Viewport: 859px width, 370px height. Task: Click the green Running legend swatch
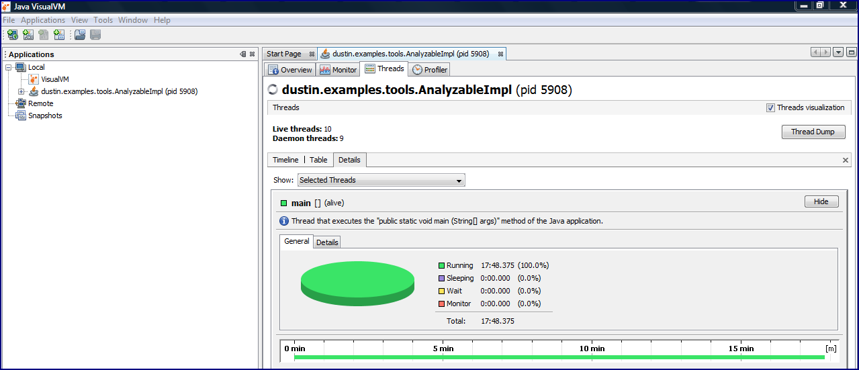(x=442, y=265)
